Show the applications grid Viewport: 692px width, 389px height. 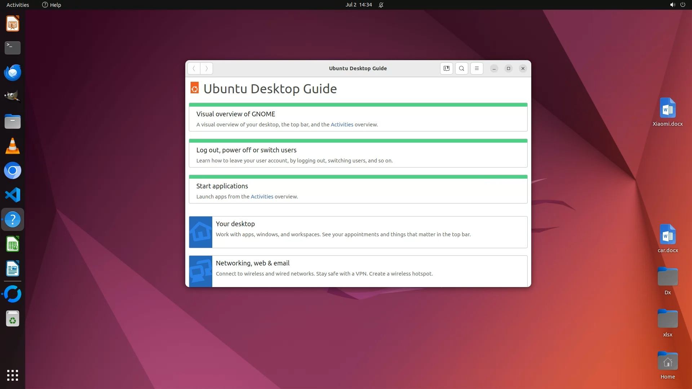click(x=13, y=375)
